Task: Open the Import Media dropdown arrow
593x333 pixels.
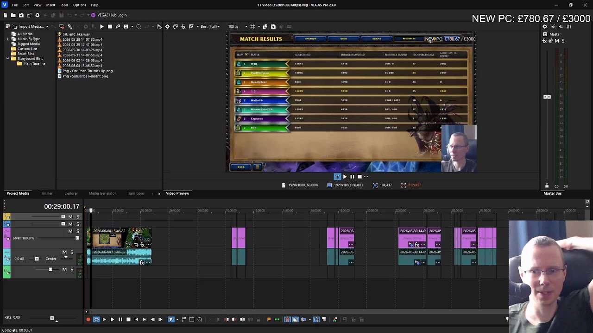Action: coord(47,26)
